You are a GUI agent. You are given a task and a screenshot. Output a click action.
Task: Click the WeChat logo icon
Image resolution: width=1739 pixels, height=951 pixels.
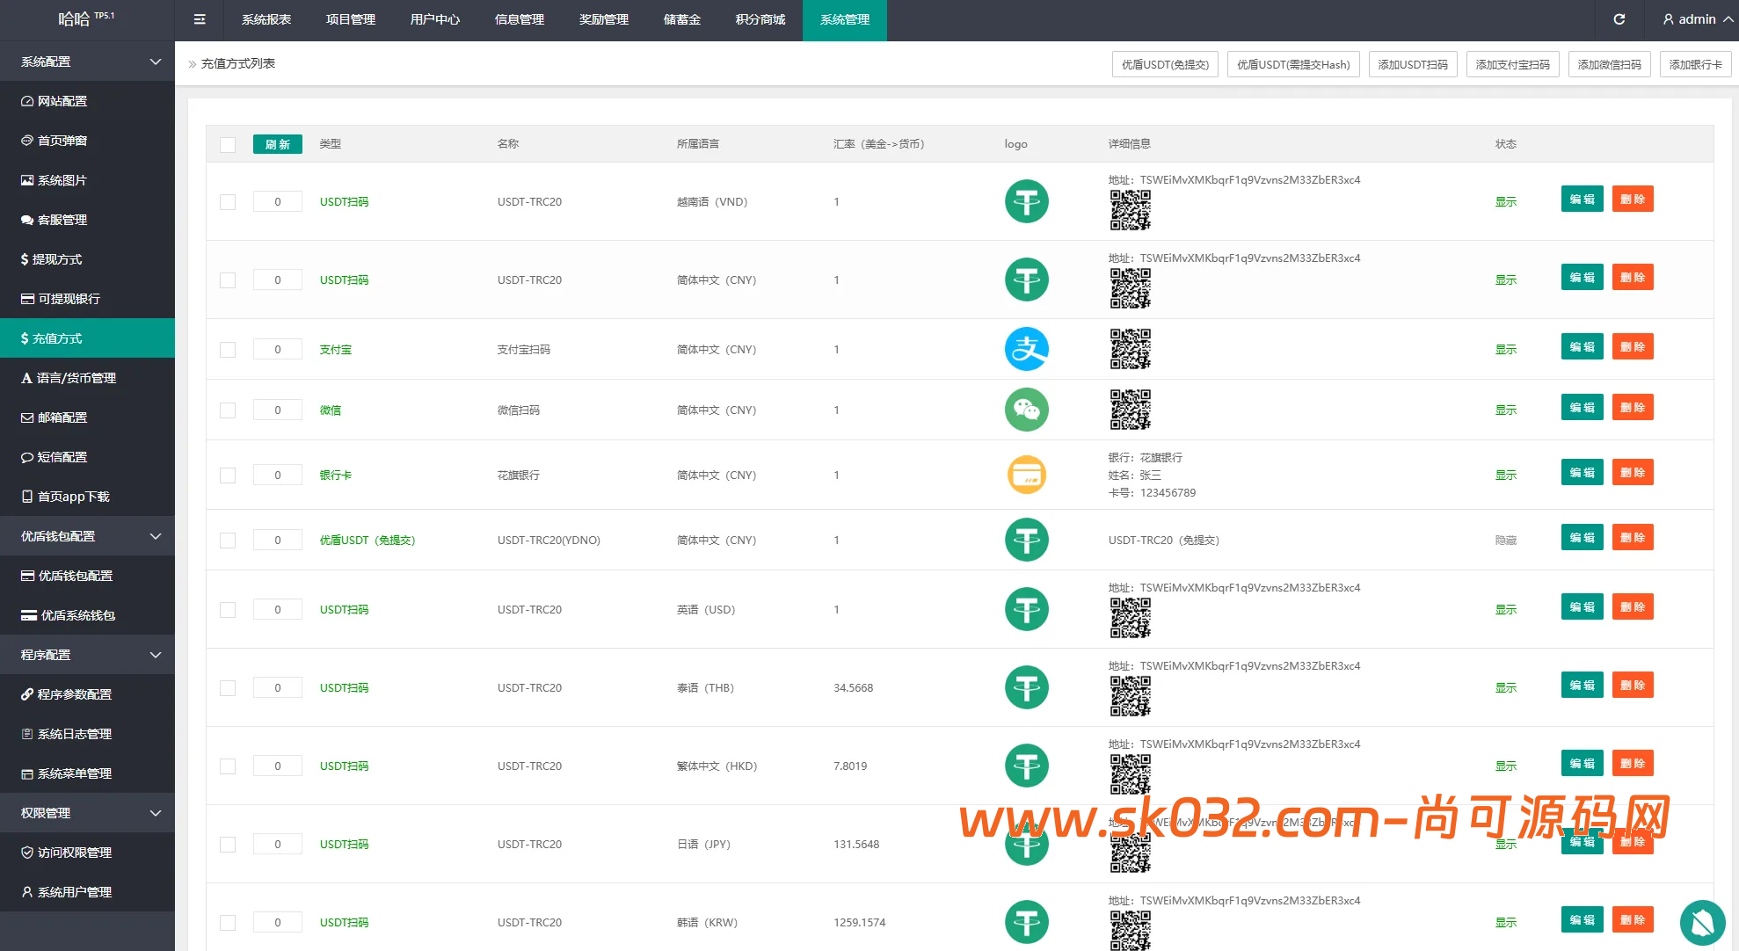tap(1026, 410)
